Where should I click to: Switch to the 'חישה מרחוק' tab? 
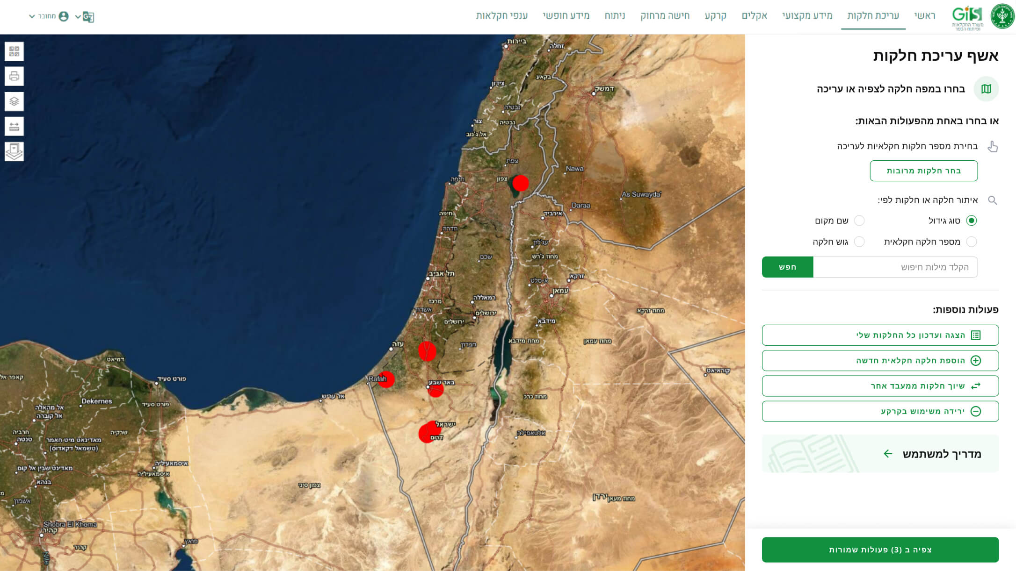(x=665, y=16)
